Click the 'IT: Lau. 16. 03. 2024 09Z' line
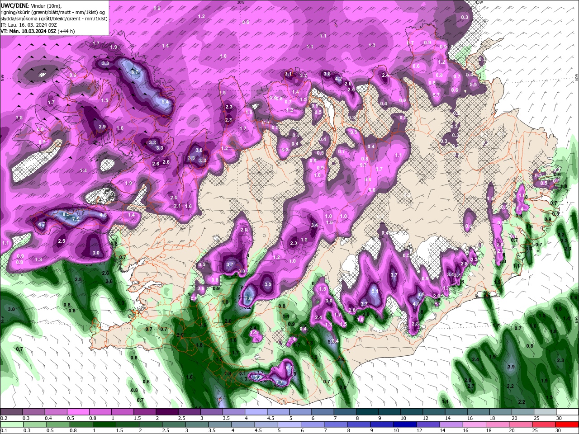The image size is (579, 434). 28,25
